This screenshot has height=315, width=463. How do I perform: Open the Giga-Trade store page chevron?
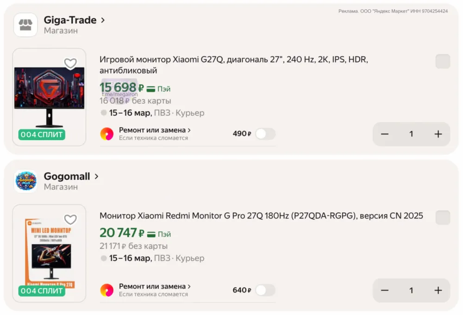point(103,20)
